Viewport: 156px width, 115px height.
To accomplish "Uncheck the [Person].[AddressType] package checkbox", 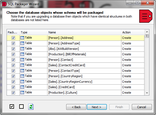I will pos(13,43).
